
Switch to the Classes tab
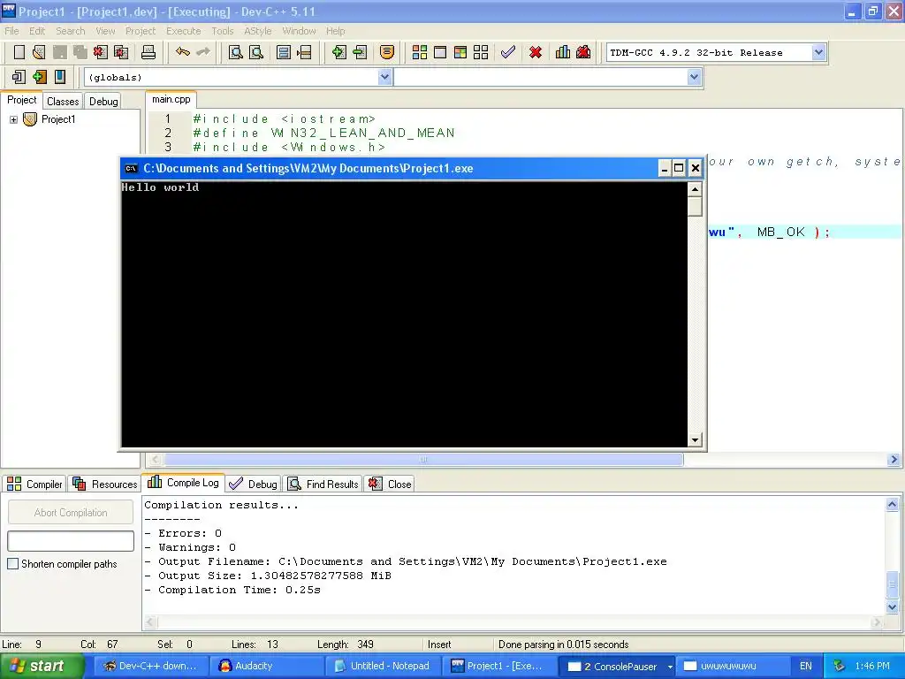(x=63, y=101)
